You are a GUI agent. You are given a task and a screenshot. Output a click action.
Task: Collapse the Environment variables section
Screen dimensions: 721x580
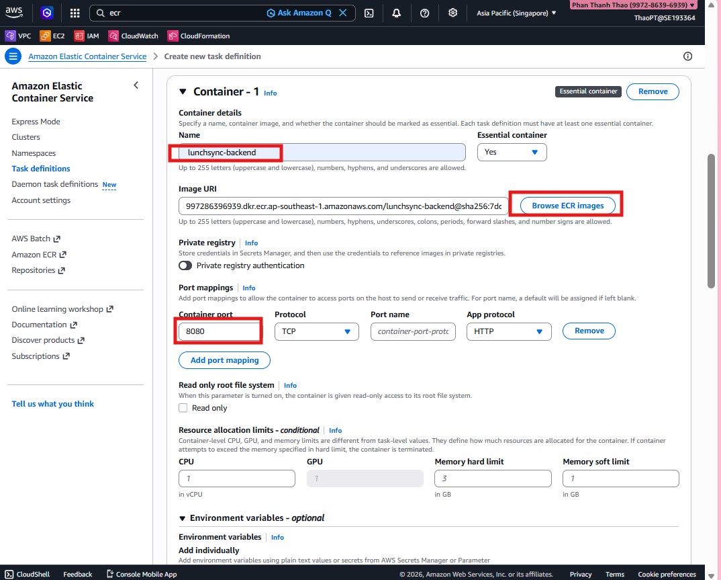182,517
